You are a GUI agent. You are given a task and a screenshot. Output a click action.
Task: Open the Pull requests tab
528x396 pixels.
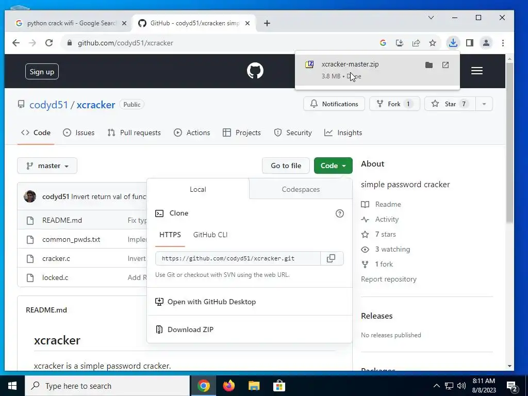[134, 133]
